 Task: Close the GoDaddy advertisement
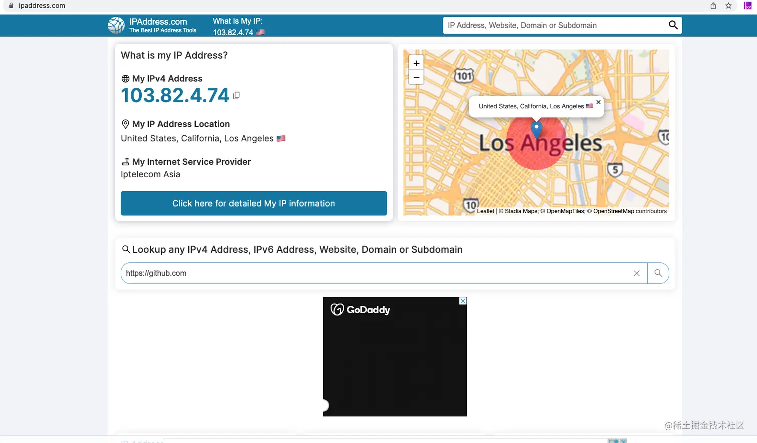pos(463,301)
